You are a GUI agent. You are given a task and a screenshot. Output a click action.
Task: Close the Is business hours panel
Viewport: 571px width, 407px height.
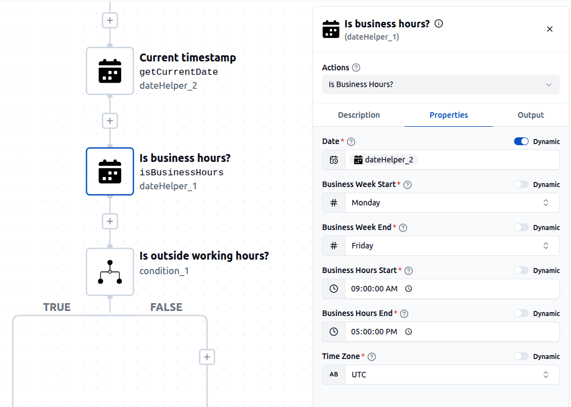point(549,29)
